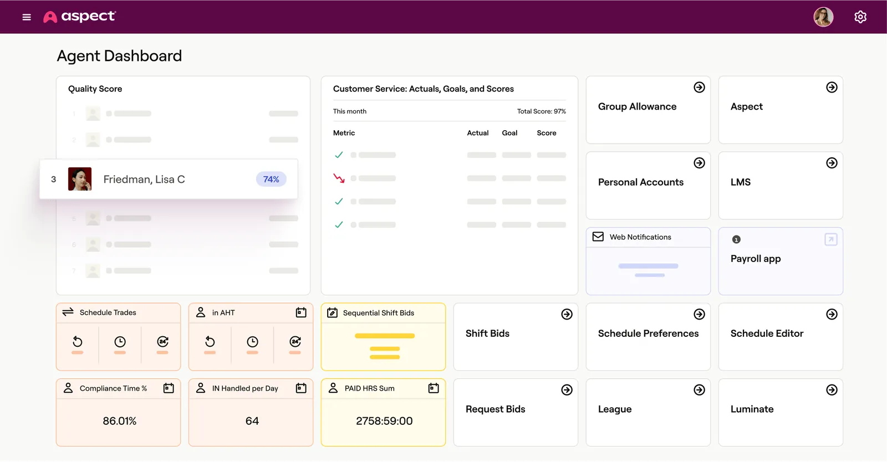Click the refresh-chart icon in Schedule Trades
The image size is (887, 462).
[x=162, y=341]
